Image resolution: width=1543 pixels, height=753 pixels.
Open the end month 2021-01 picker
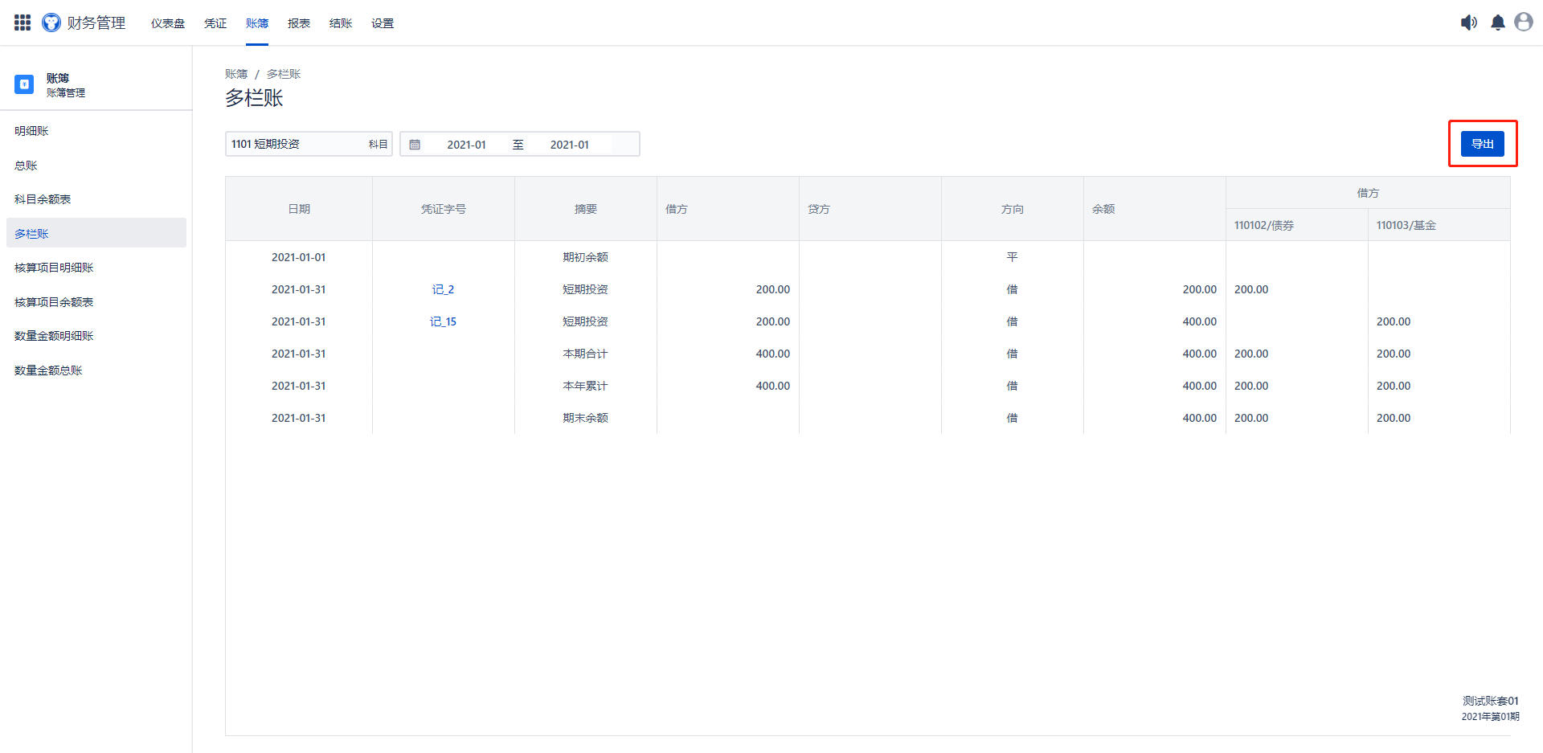[x=569, y=145]
